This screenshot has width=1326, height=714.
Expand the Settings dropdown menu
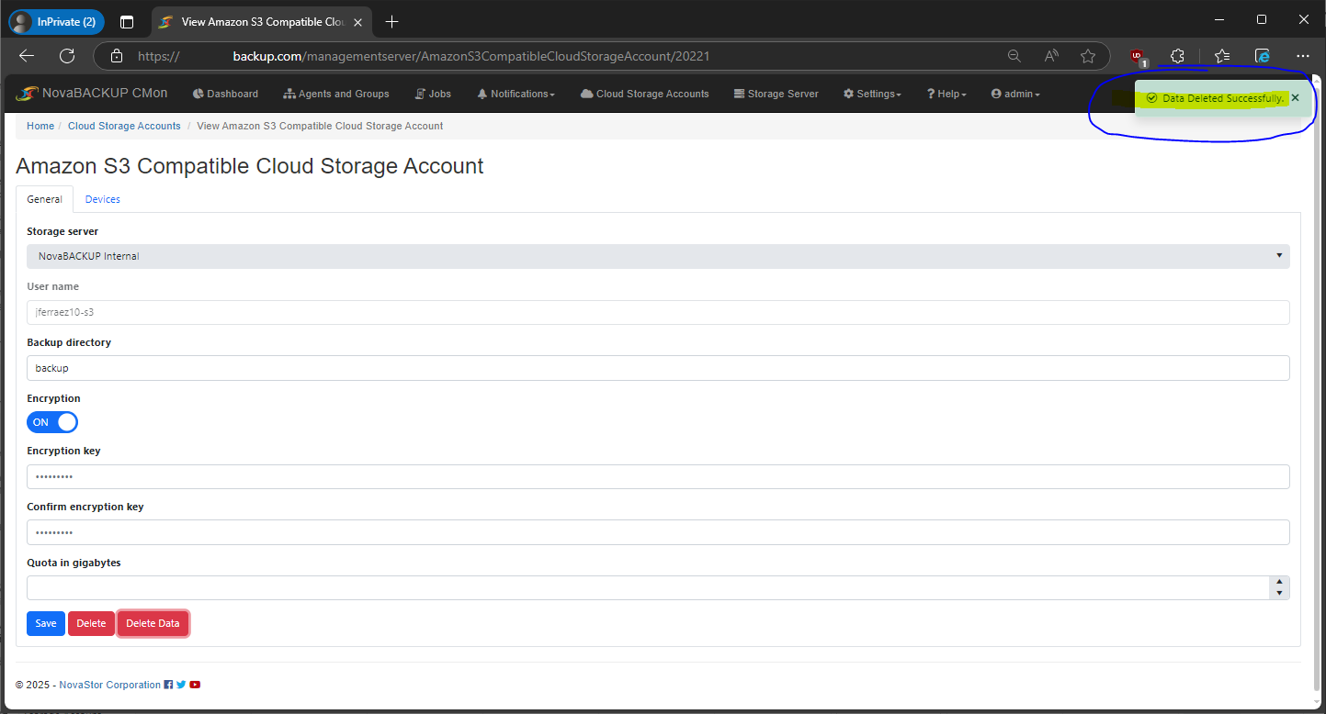(872, 94)
